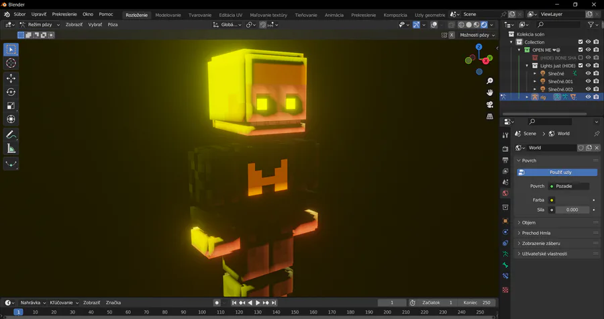Expand the rig tree item arrow
This screenshot has height=319, width=604.
tap(527, 97)
